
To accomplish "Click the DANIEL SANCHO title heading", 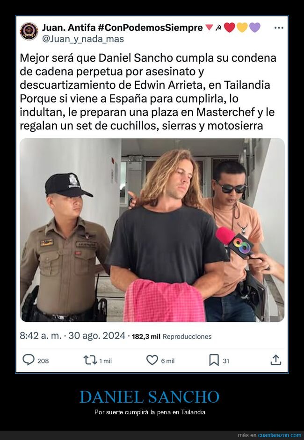I will coord(150,397).
